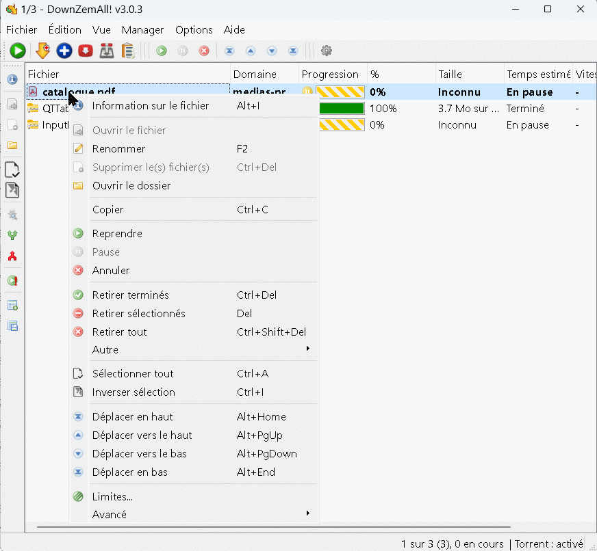Viewport: 597px width, 551px height.
Task: Click the "3.7 Mo sur ..." size cell
Action: [x=468, y=109]
